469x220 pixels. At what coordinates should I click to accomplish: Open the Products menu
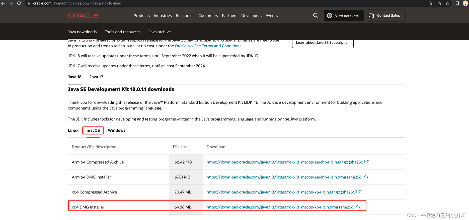(x=142, y=15)
